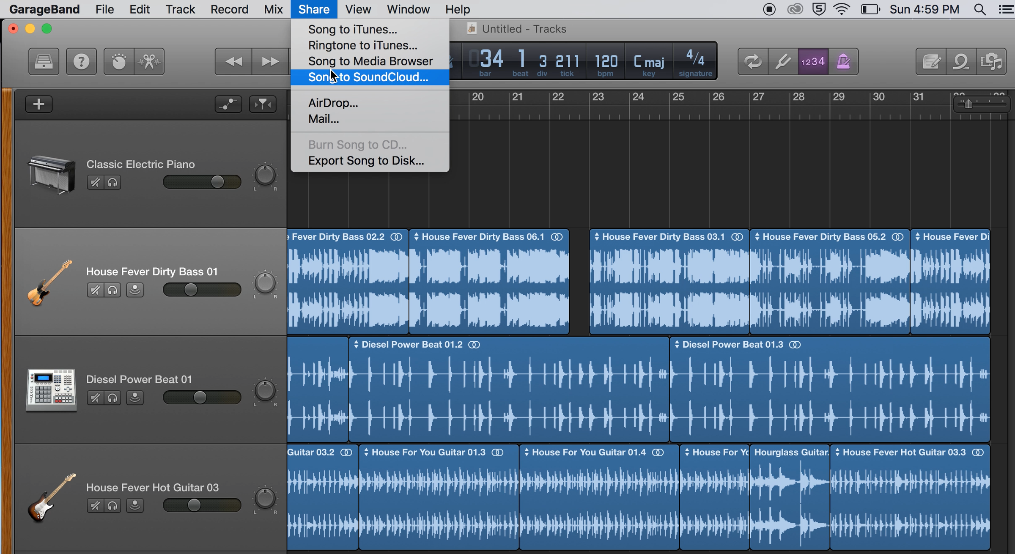
Task: Click the 4/4 time signature display
Action: (694, 61)
